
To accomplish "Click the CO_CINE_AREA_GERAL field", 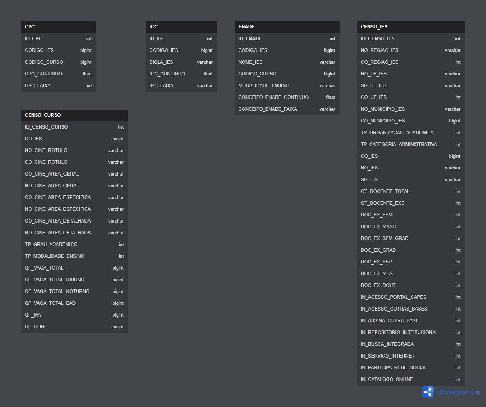I will pos(74,174).
